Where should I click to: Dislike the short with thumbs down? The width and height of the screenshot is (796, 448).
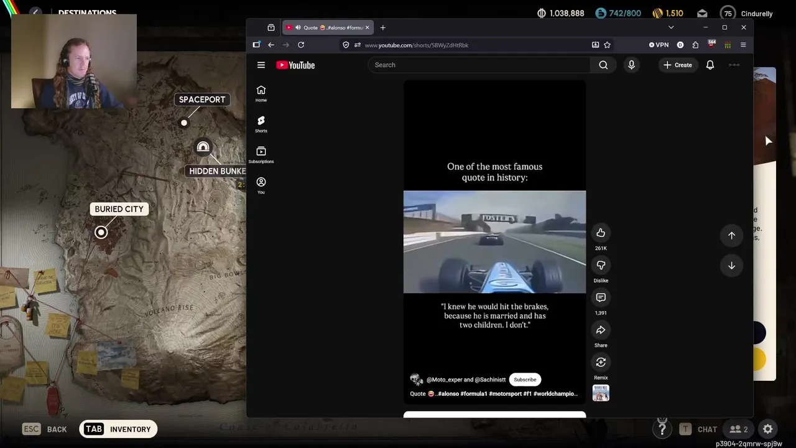pyautogui.click(x=601, y=265)
